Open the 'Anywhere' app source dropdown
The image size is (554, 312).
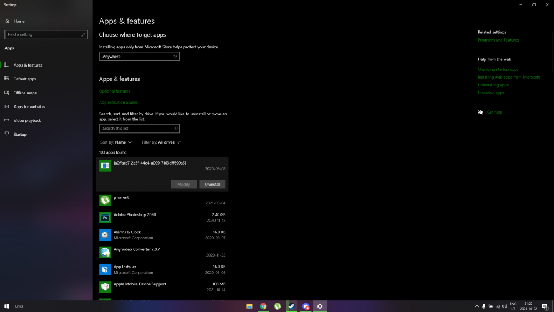click(x=139, y=57)
